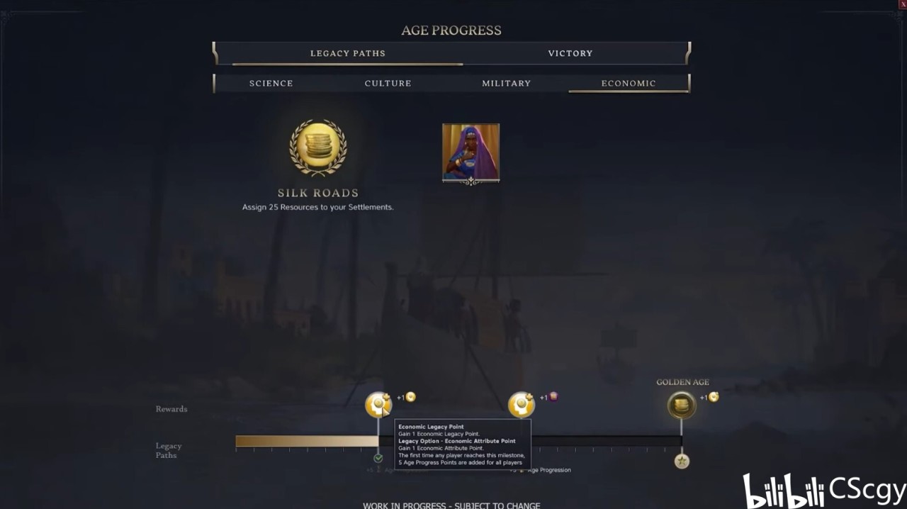
Task: Click the second milestone reward icon
Action: pyautogui.click(x=522, y=405)
